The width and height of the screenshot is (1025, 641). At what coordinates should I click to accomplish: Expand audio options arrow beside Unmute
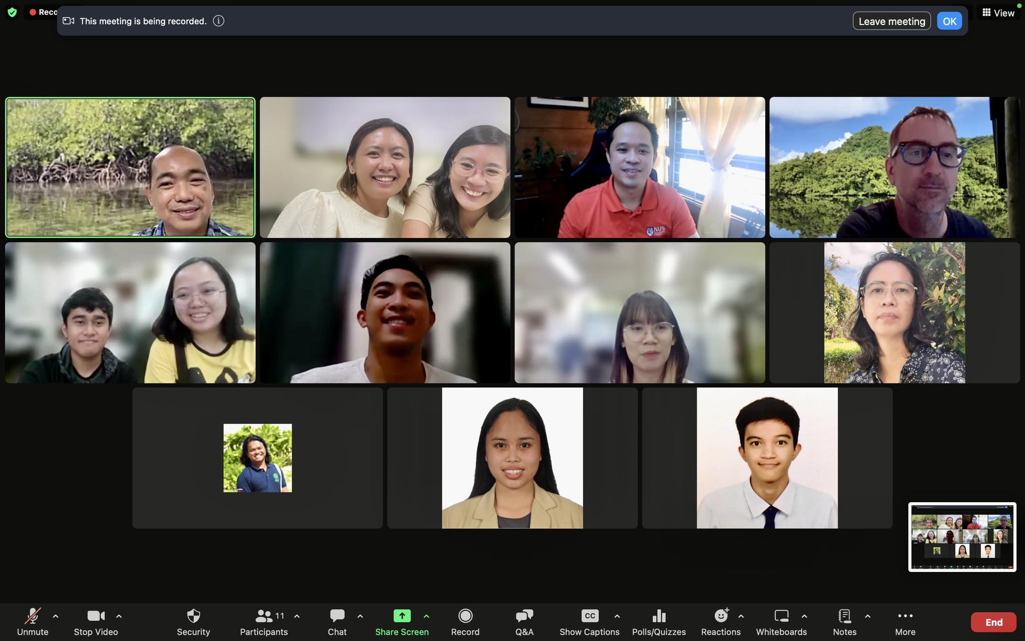(x=56, y=616)
